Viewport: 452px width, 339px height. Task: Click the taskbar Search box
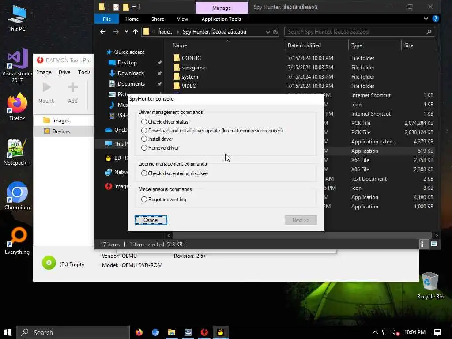pos(73,332)
